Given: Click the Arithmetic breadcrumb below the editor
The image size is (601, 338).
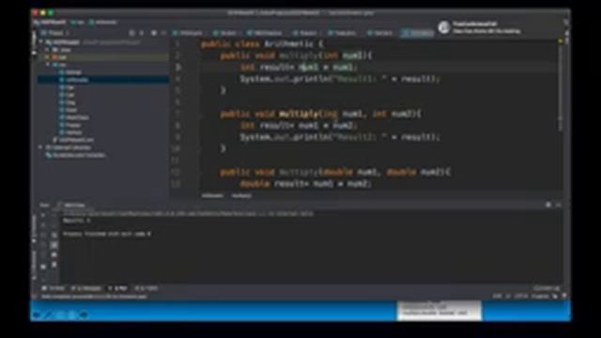Looking at the screenshot, I should tap(212, 196).
